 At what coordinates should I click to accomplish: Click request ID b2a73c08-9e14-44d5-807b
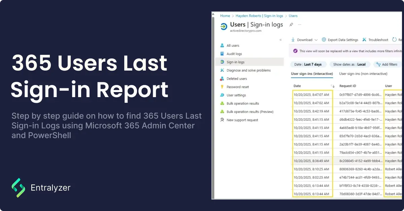click(x=361, y=103)
